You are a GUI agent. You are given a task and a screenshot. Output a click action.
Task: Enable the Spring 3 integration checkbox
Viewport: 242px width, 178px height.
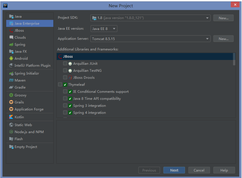point(65,106)
